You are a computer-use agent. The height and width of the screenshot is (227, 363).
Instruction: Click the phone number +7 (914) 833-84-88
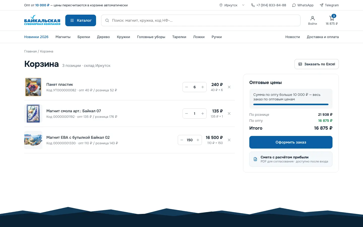click(269, 5)
